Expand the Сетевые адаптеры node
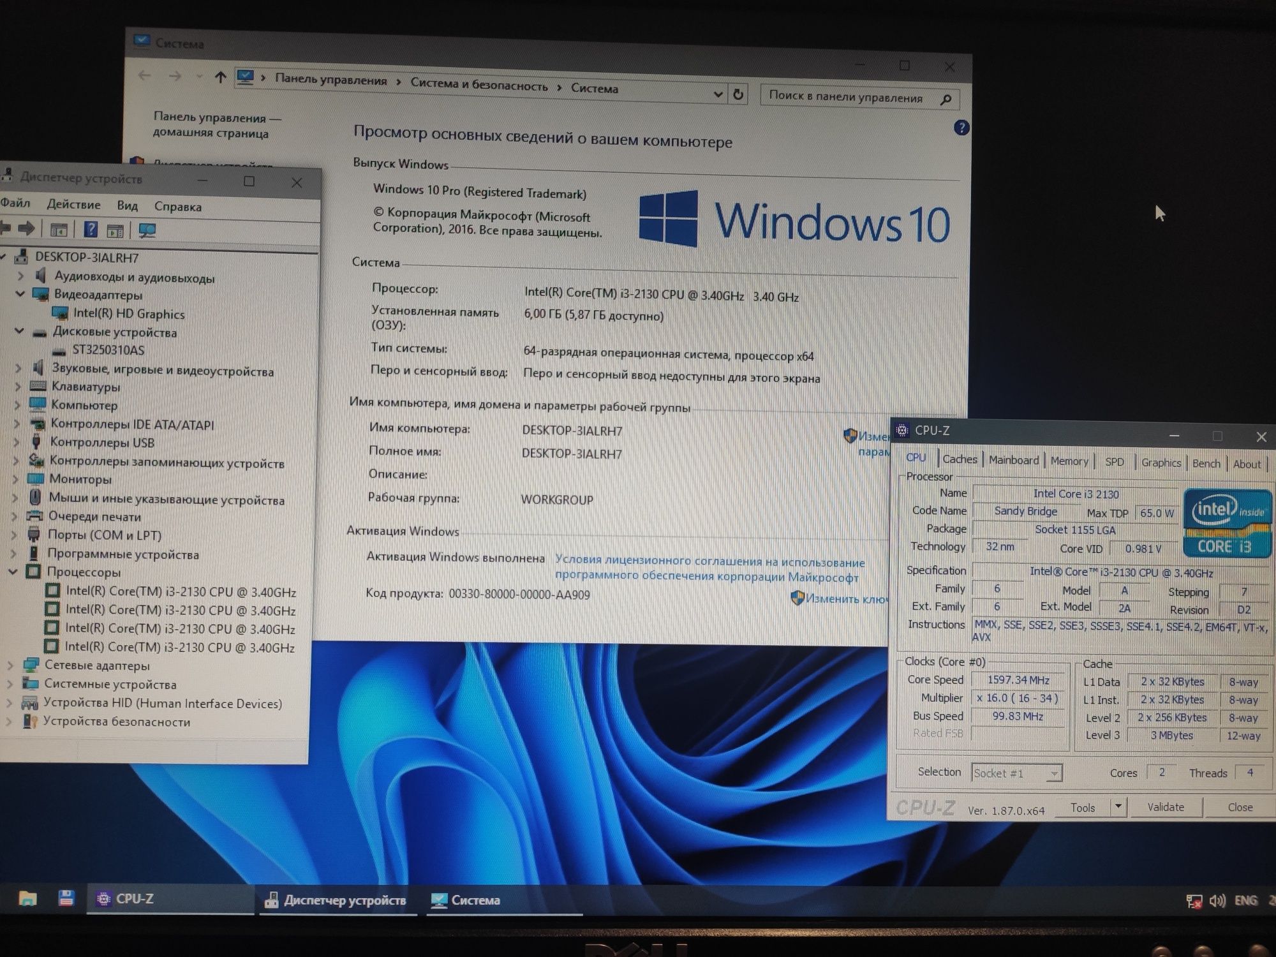 point(10,665)
